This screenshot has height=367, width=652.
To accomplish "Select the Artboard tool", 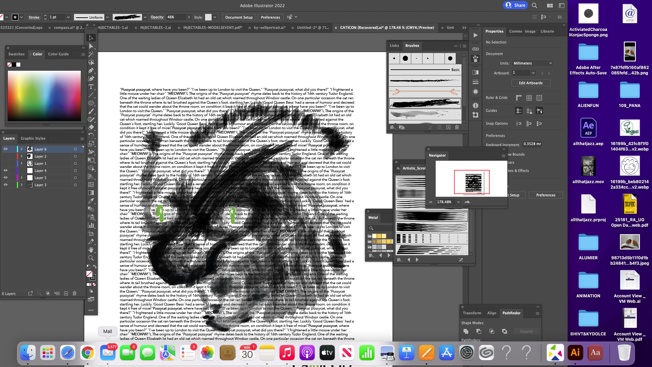I will (x=91, y=233).
